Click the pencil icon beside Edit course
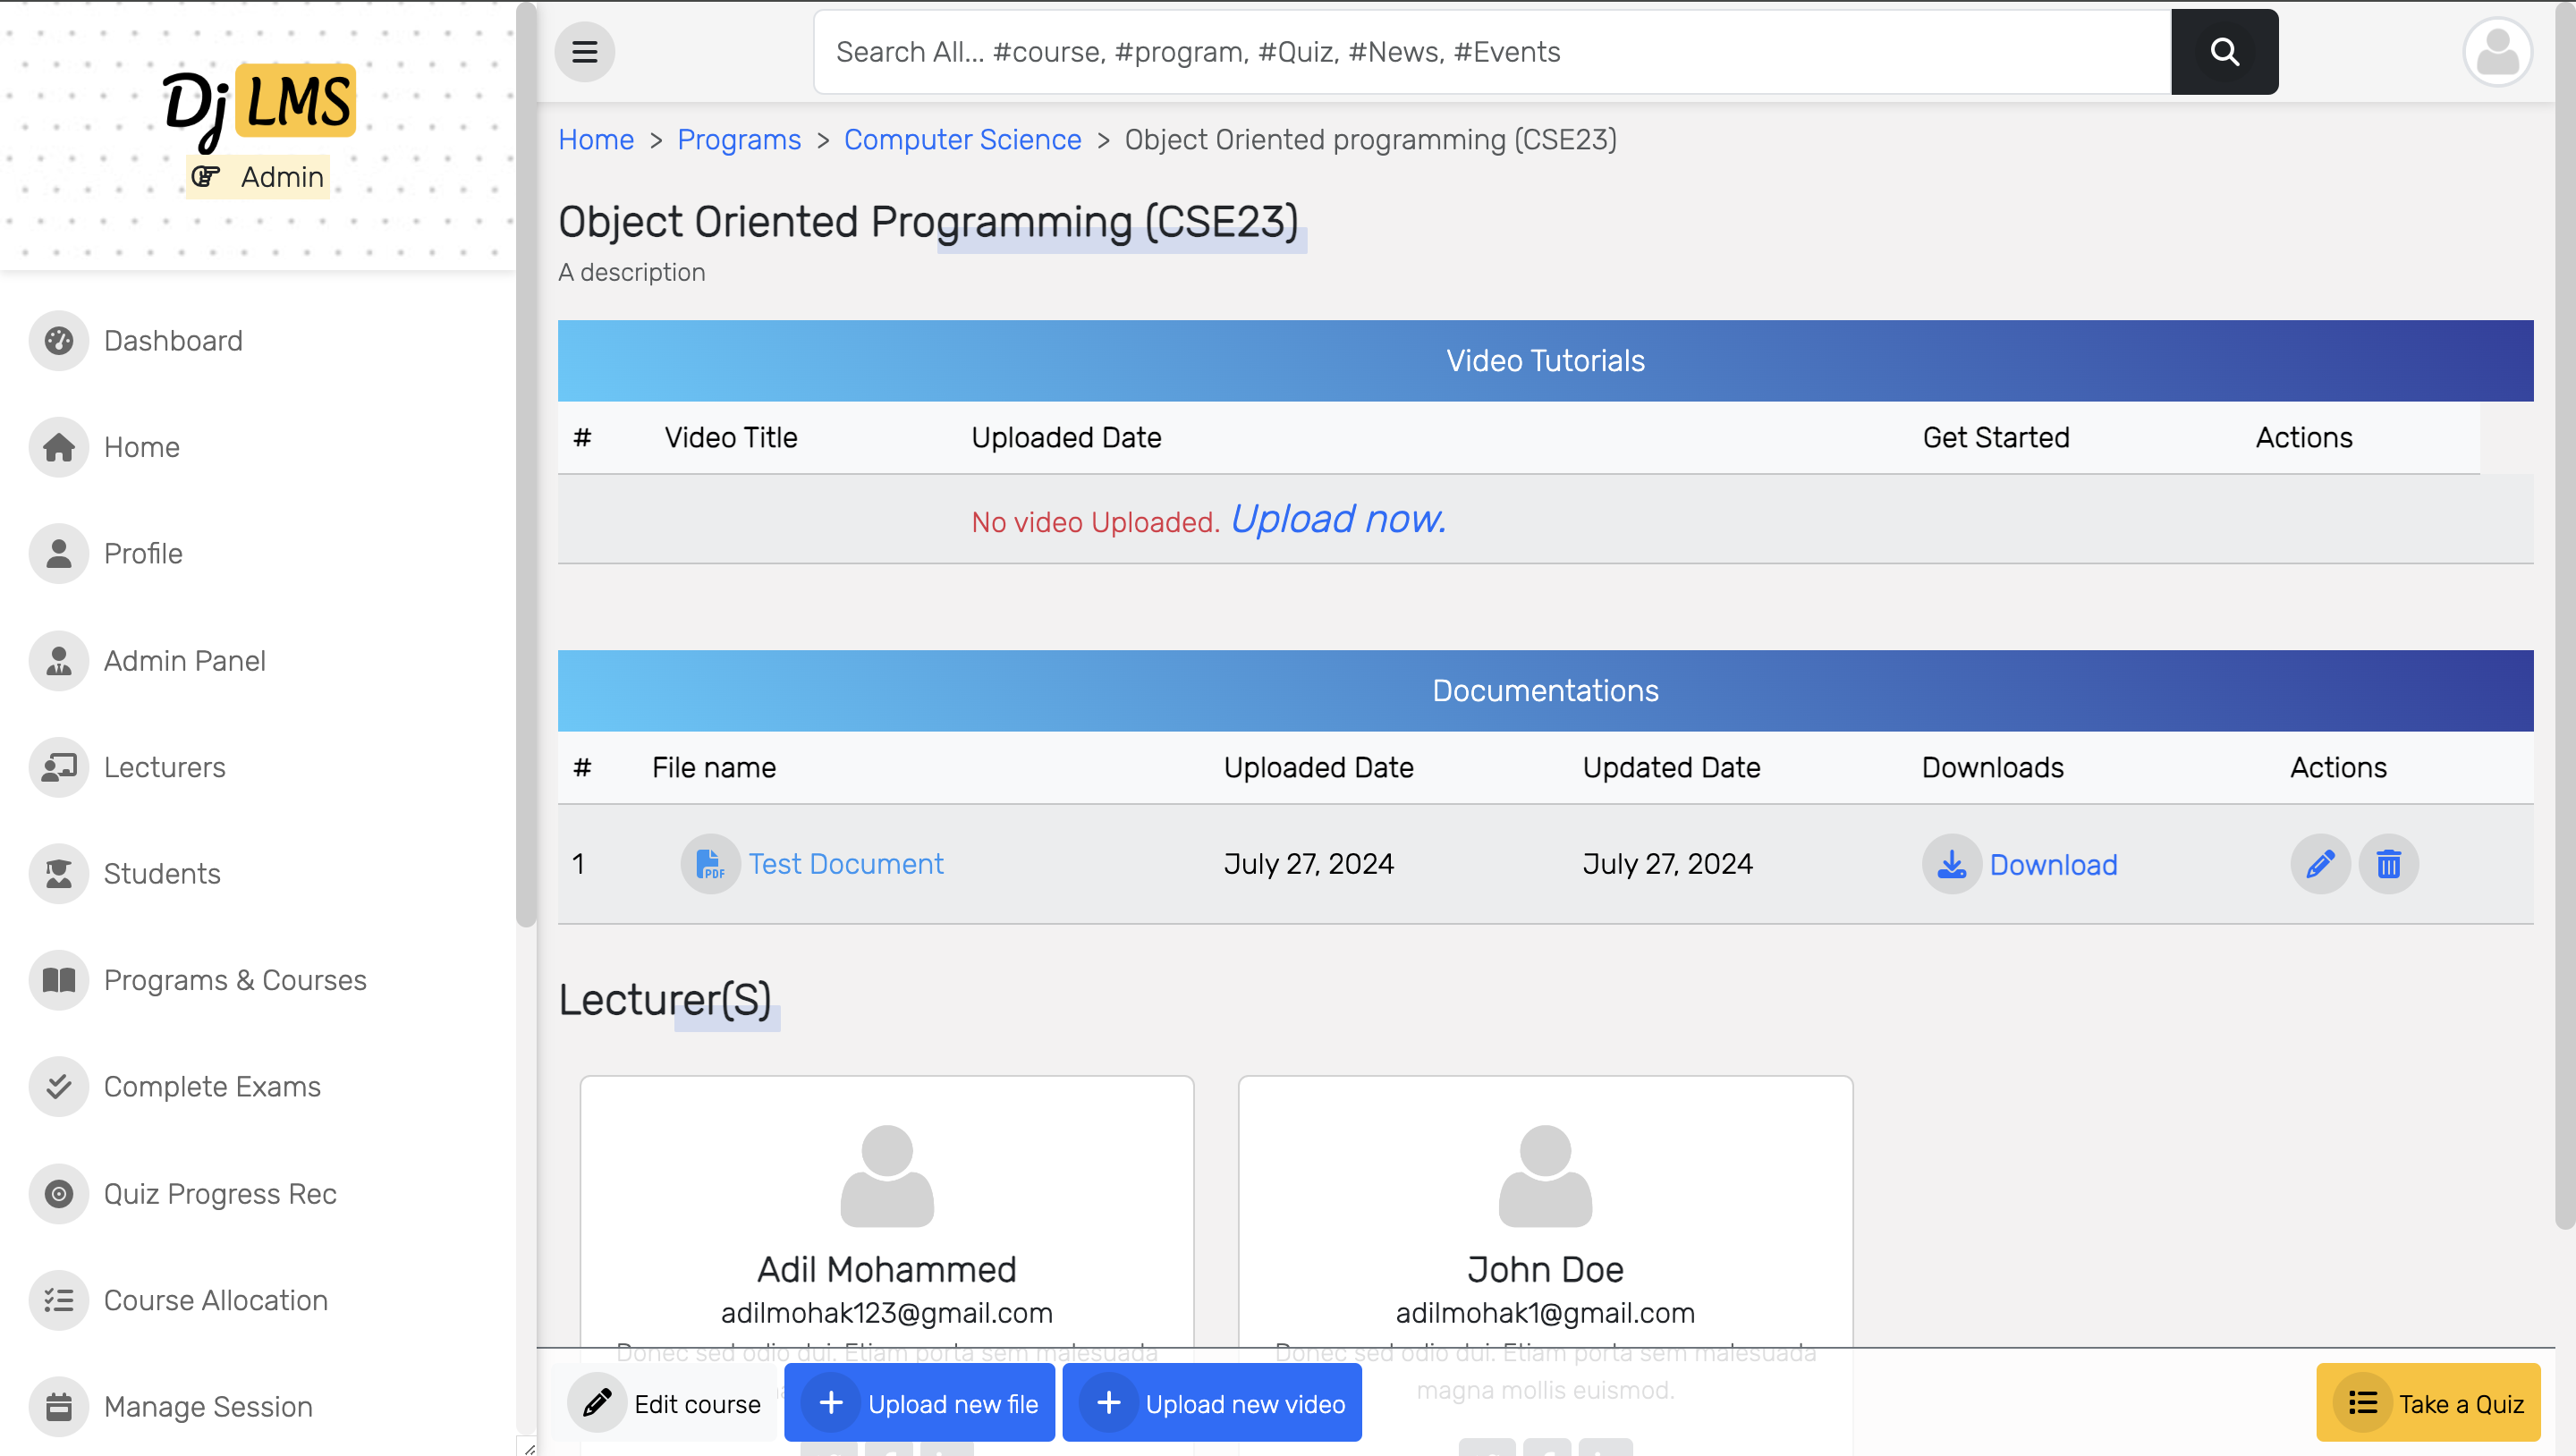Image resolution: width=2576 pixels, height=1456 pixels. tap(597, 1403)
